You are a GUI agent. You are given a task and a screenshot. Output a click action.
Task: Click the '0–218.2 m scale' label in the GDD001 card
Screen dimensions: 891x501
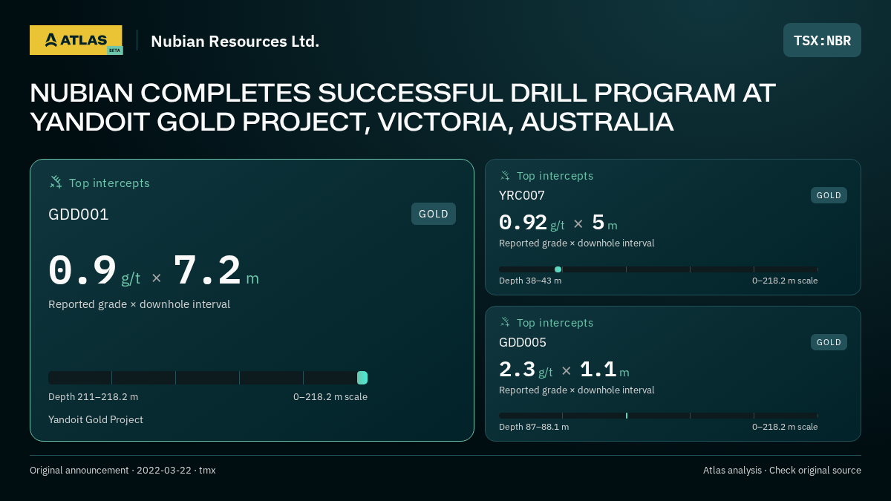[330, 396]
